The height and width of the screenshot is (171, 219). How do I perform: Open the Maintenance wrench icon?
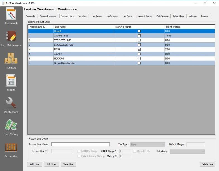click(x=11, y=103)
